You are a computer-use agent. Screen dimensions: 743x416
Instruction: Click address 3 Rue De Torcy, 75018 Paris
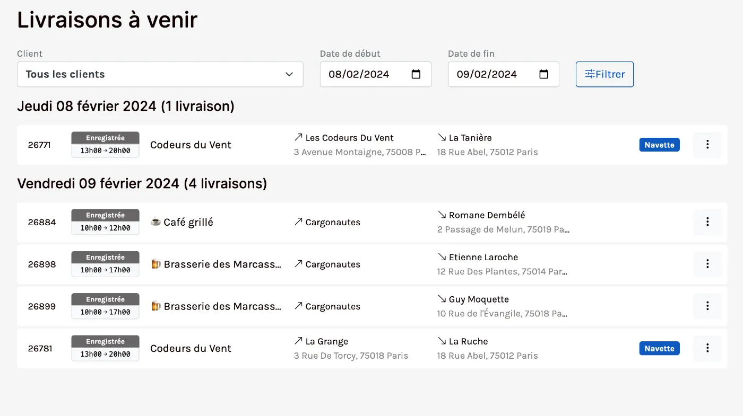351,356
